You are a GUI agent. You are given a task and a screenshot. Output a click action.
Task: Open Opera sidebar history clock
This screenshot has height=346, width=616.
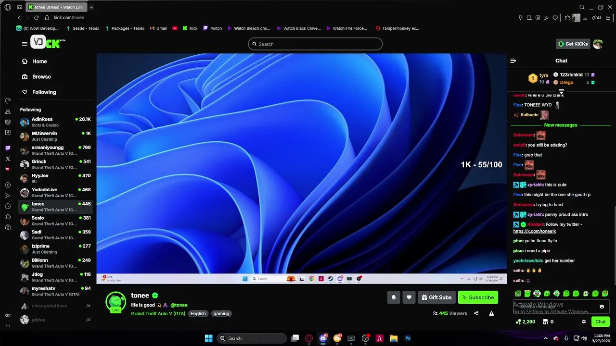click(x=8, y=206)
